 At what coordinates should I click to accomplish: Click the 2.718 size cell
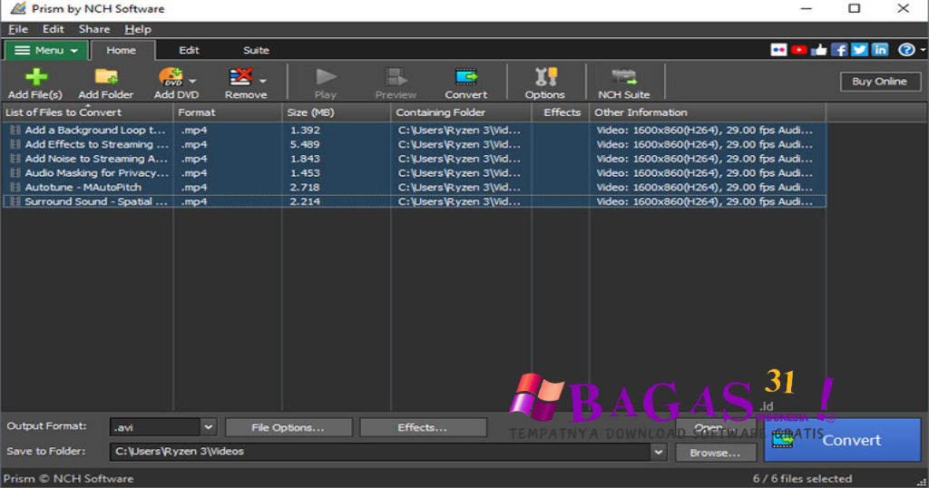[x=305, y=187]
